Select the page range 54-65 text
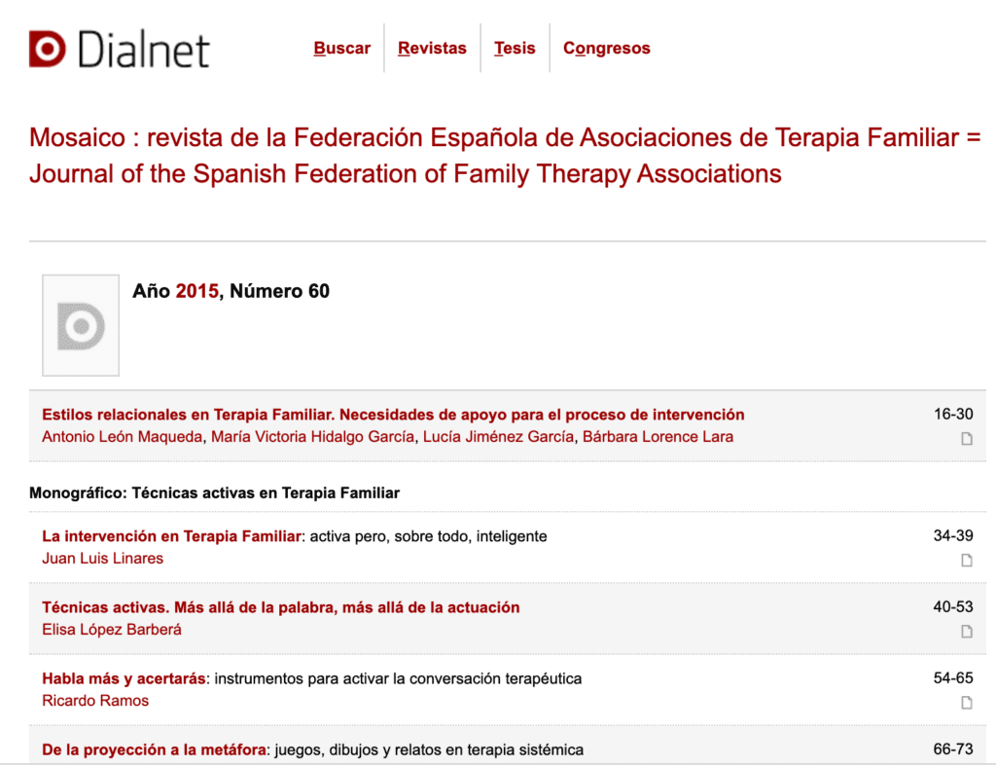 [953, 677]
